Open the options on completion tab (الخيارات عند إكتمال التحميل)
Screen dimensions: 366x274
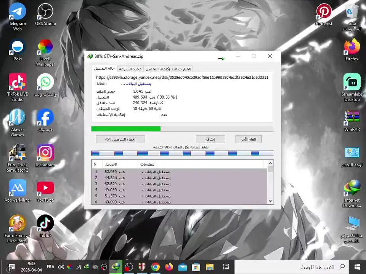[x=168, y=69]
